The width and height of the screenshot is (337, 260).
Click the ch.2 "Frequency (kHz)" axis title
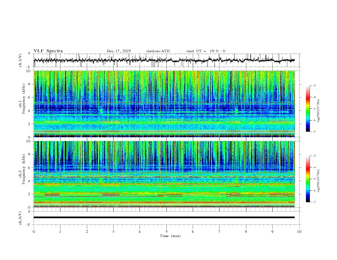pos(24,169)
